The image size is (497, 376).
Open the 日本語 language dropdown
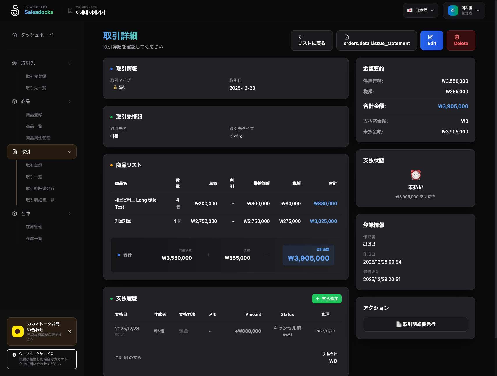click(420, 10)
